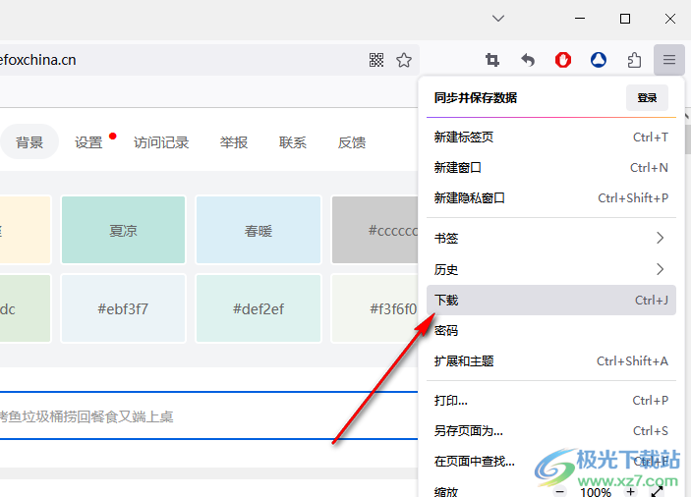Click the search input field with blue border

[209, 415]
